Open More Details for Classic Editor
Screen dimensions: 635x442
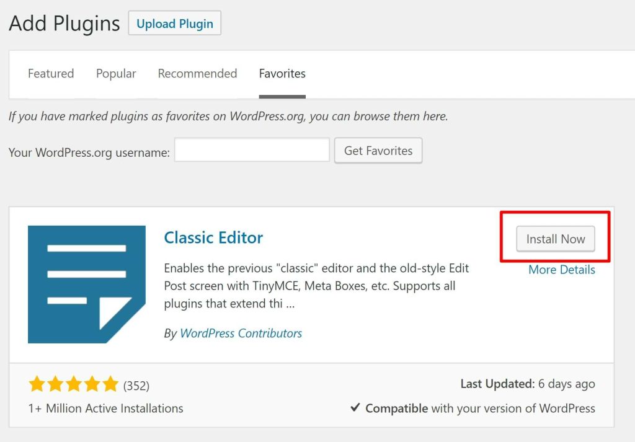562,270
